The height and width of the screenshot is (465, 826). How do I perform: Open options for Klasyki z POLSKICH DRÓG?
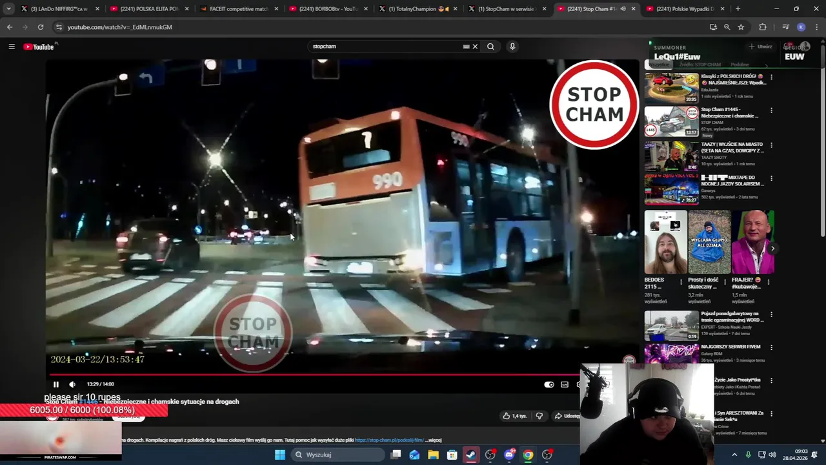(x=771, y=77)
